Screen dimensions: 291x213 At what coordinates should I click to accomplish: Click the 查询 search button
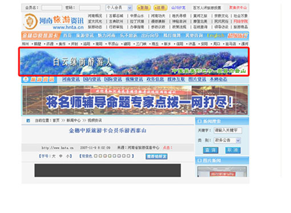[211, 150]
